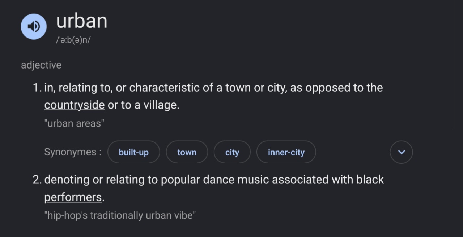This screenshot has width=463, height=237.
Task: Click the number 2 definition marker
Action: pos(37,180)
